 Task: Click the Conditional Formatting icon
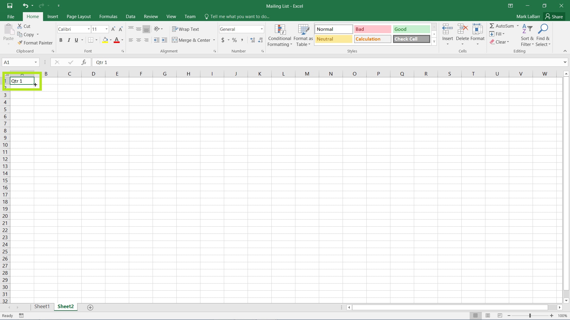click(280, 34)
